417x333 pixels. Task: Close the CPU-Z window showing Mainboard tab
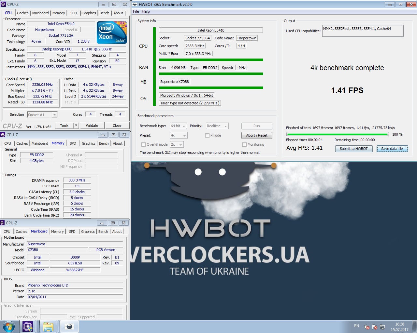pos(123,223)
